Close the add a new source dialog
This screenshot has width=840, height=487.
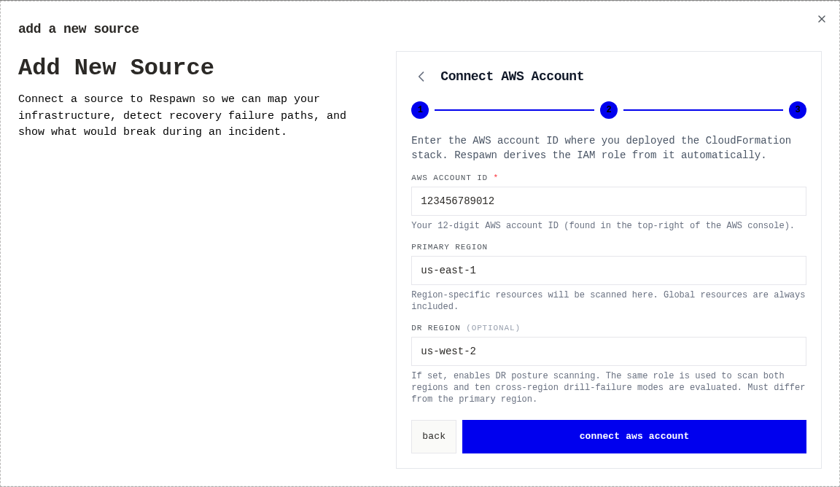(821, 19)
